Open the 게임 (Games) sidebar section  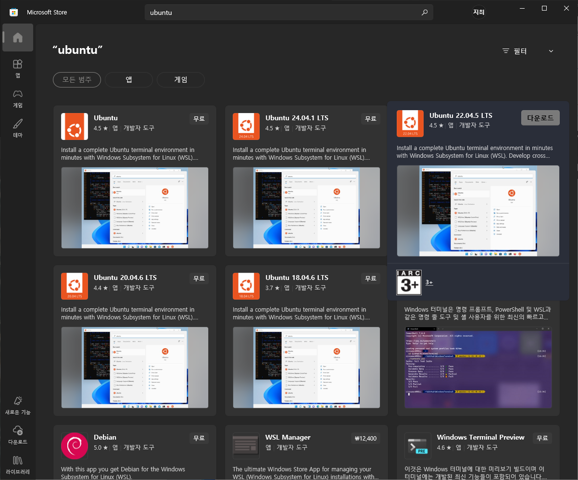tap(18, 98)
